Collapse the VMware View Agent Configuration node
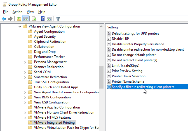The width and height of the screenshot is (188, 131). click(20, 26)
